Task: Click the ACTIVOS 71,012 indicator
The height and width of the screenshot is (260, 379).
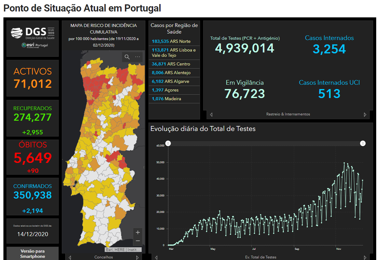Action: 33,78
